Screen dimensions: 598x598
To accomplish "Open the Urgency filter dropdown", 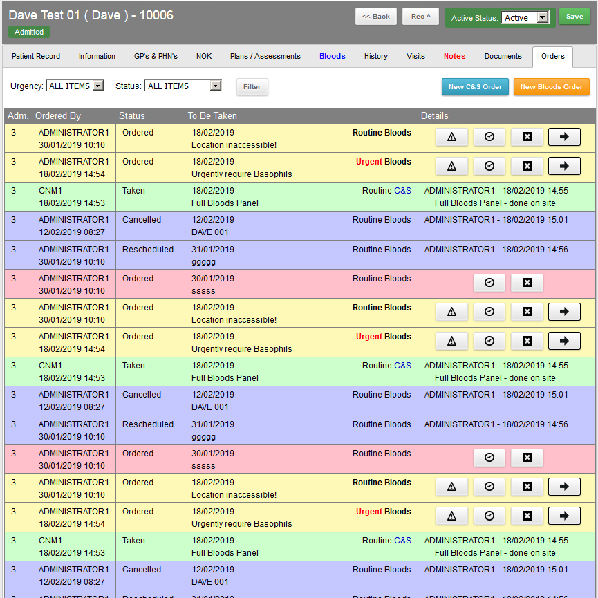I will pyautogui.click(x=74, y=85).
